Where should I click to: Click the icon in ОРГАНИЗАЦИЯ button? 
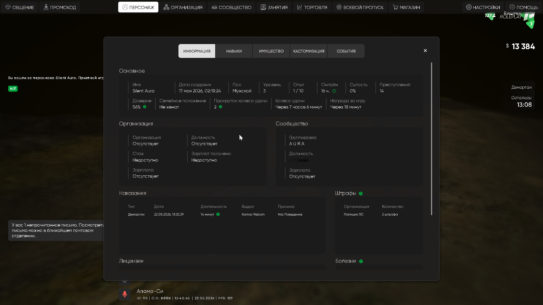point(166,7)
